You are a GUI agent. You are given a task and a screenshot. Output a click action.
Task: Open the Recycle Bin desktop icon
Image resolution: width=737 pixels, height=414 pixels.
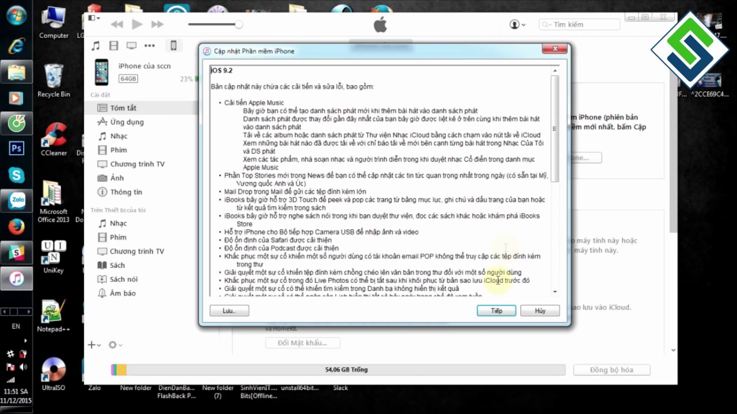pos(54,80)
